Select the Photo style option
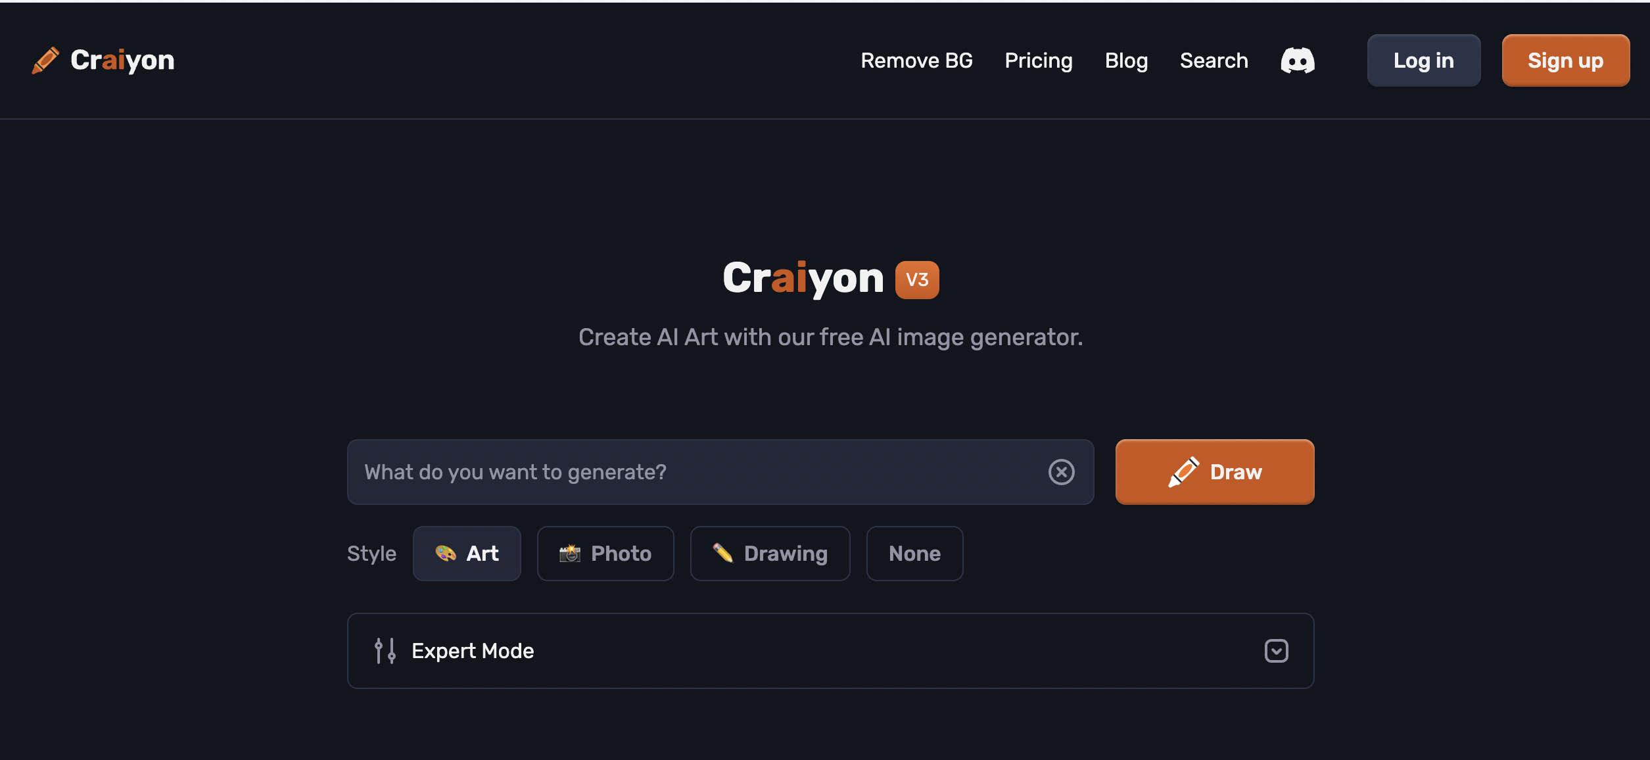Screen dimensions: 1650x760 point(605,553)
